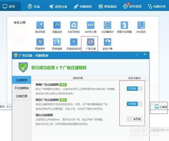Switch to the 修复漏洞 tab
The width and height of the screenshot is (169, 141).
coord(107,7)
